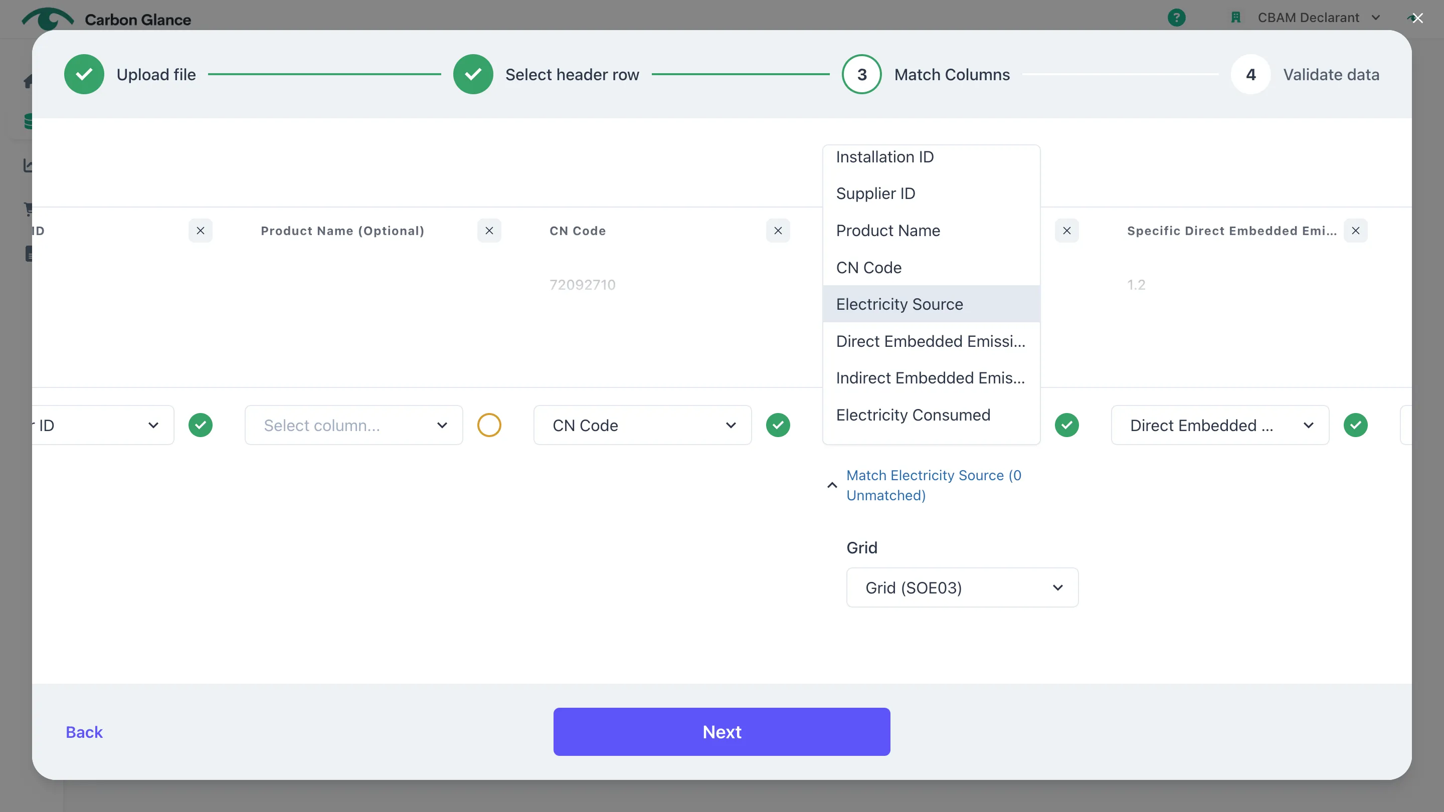Choose Supplier ID from the list
The image size is (1444, 812).
931,194
